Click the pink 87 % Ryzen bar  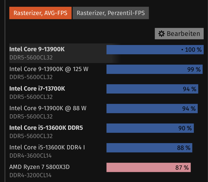click(148, 167)
